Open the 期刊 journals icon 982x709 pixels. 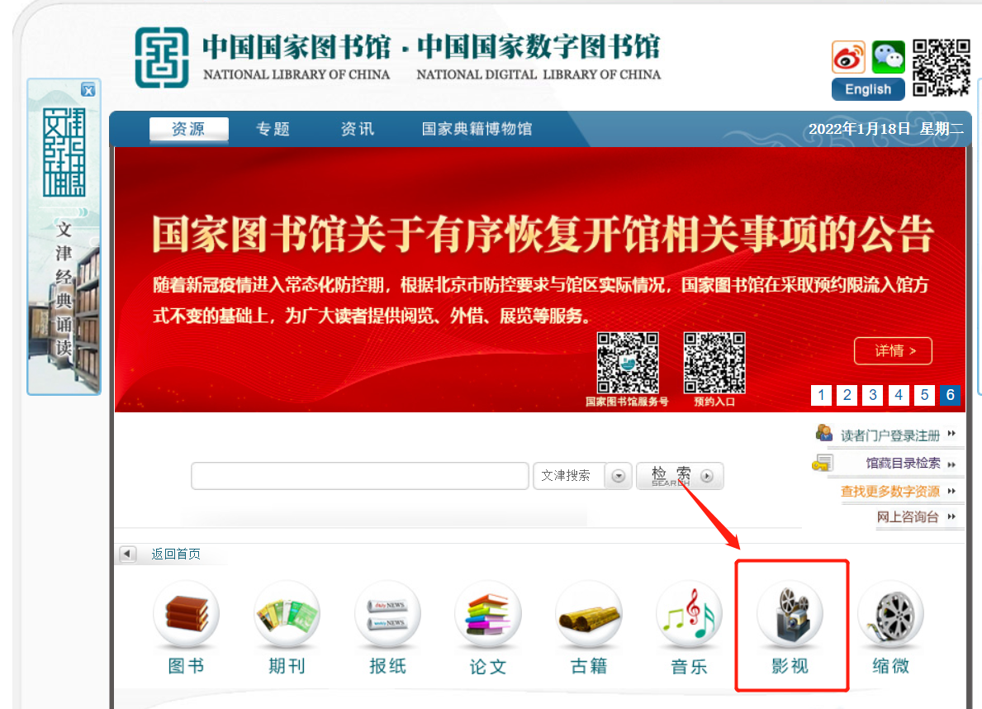point(287,614)
